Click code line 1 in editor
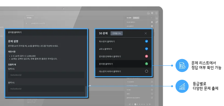The width and height of the screenshot is (224, 106). (38, 23)
